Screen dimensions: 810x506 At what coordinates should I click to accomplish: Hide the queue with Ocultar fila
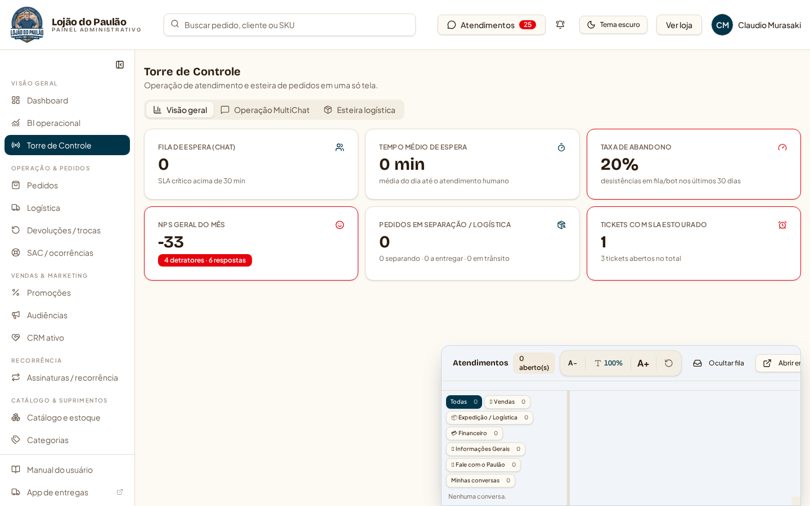click(x=718, y=363)
